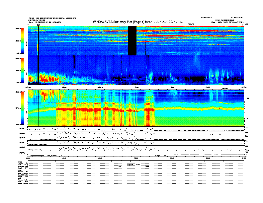Image resolution: width=263 pixels, height=203 pixels.
Task: Click the RAD1 vertical axis label
Action: tap(26, 73)
